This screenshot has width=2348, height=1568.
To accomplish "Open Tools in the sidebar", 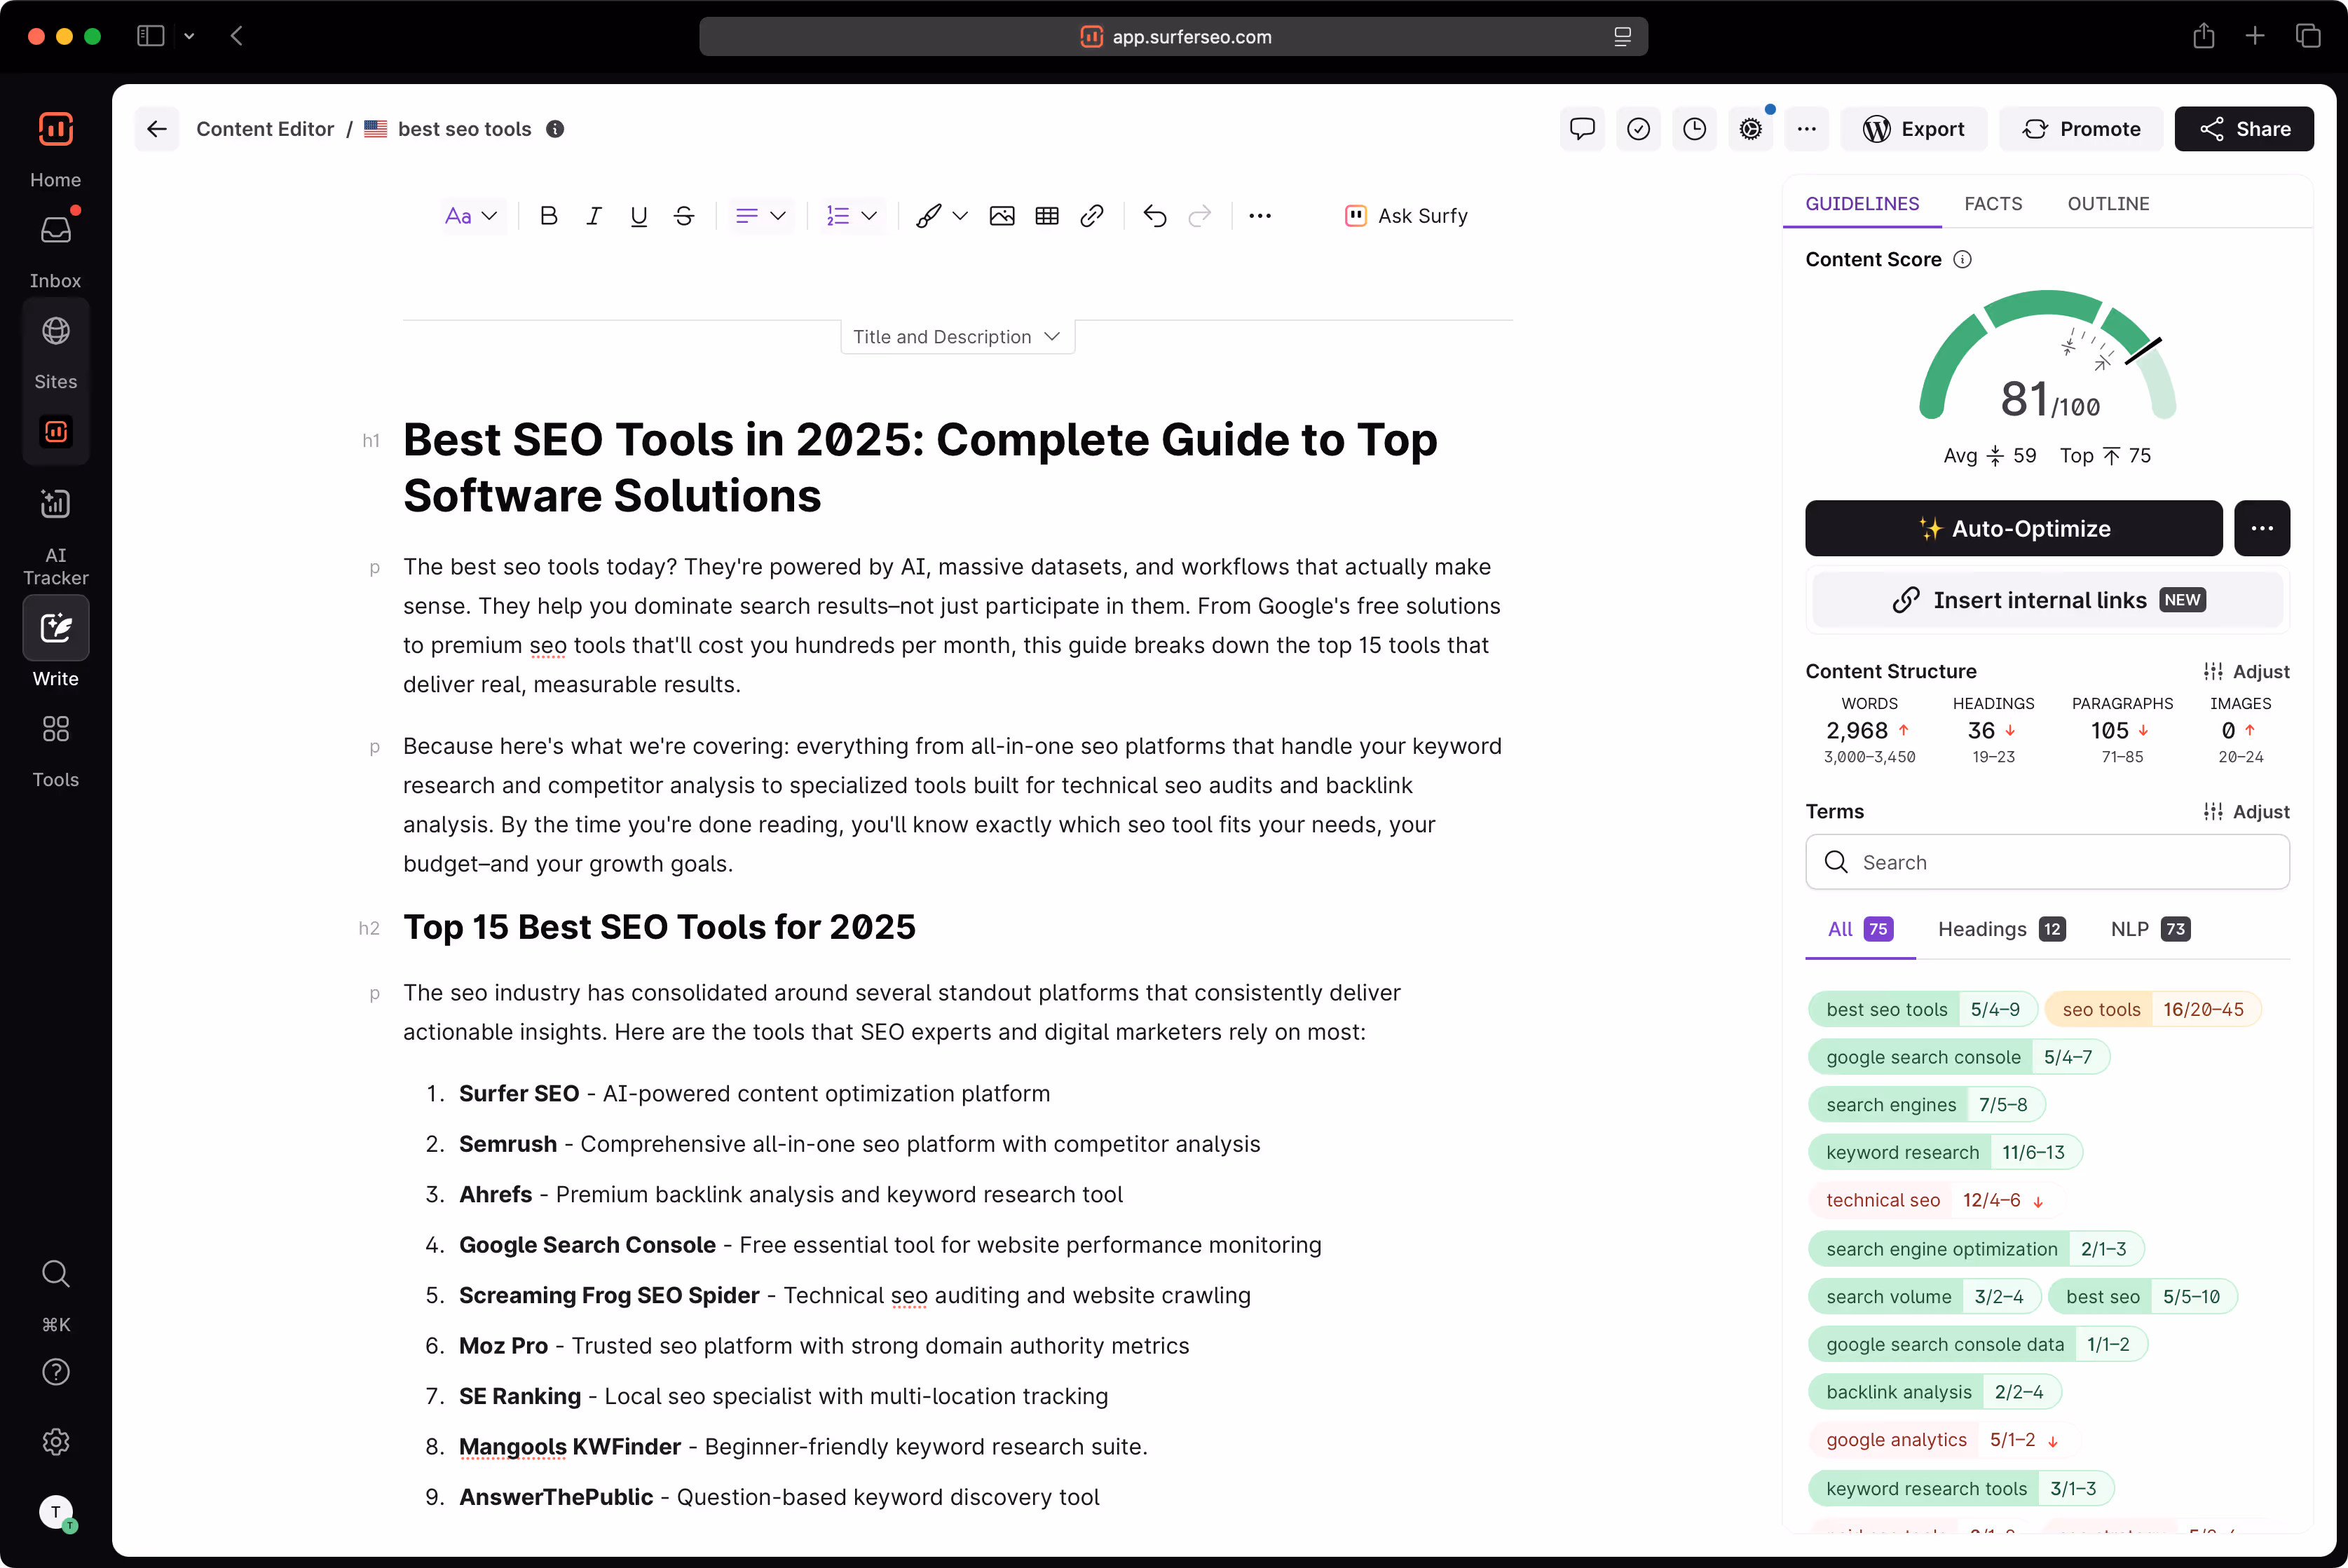I will tap(55, 750).
